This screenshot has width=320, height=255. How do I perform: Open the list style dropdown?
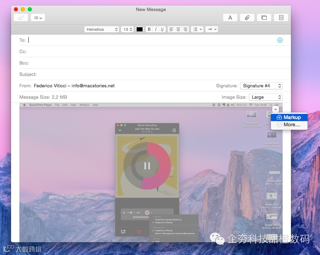(x=197, y=29)
